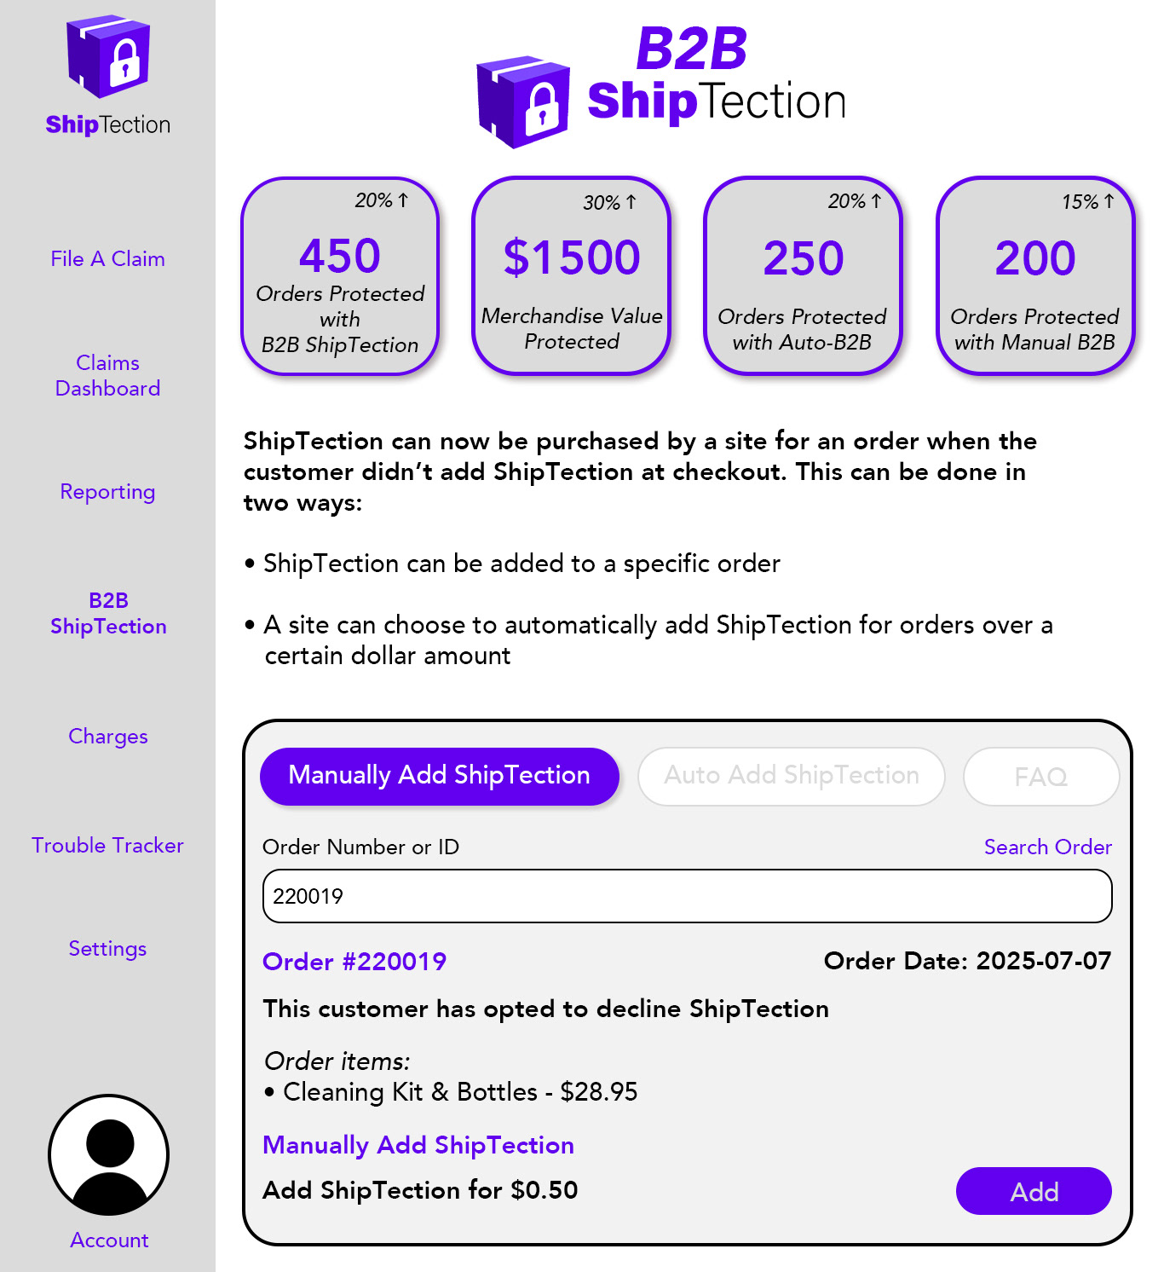Select B2B ShipTection in the sidebar

tap(108, 614)
